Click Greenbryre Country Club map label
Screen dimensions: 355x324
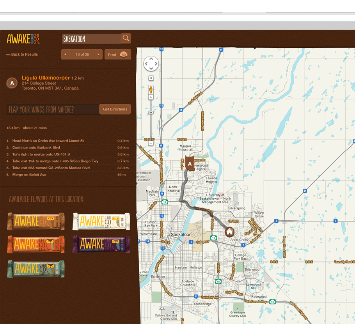point(238,314)
